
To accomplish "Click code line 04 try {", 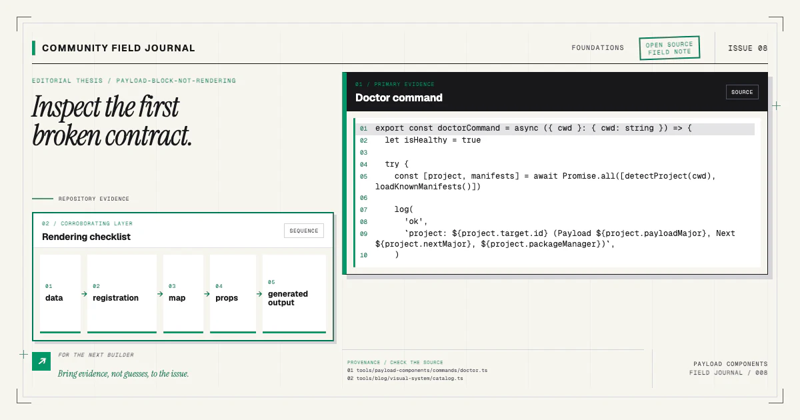I will [396, 164].
